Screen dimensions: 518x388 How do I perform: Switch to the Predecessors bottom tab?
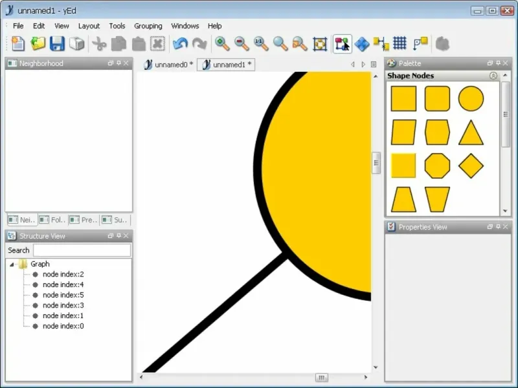[84, 220]
